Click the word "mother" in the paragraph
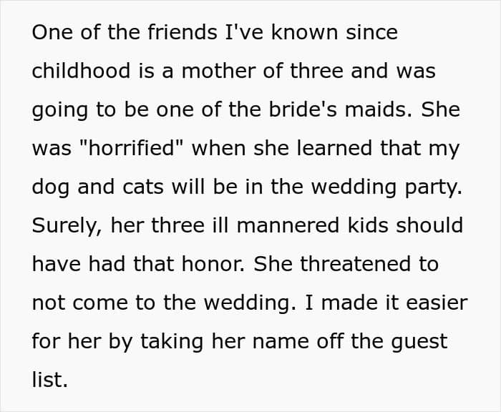Image resolution: width=501 pixels, height=412 pixels. (x=218, y=71)
